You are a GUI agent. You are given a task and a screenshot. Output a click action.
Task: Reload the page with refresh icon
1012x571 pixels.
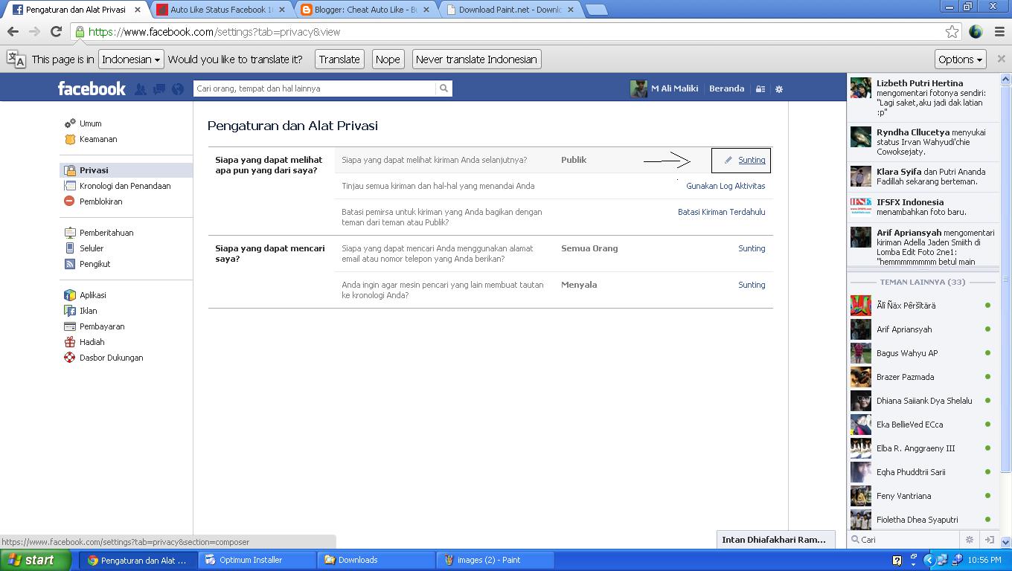coord(56,32)
